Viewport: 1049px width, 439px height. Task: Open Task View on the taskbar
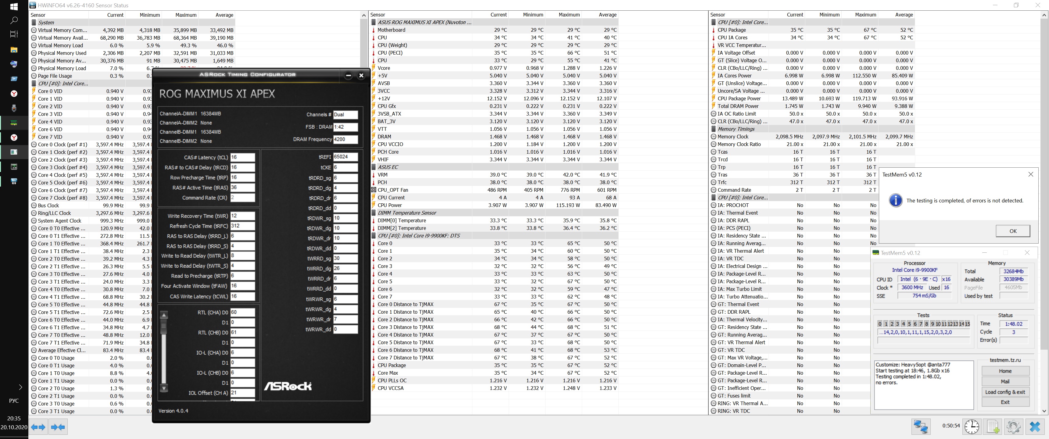coord(14,34)
